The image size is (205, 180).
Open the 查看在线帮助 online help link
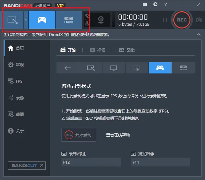118,135
